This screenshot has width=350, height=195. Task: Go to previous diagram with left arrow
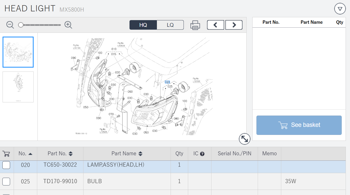point(215,25)
